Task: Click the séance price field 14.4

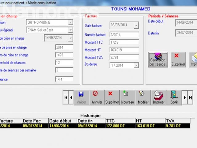Action: tap(64, 79)
